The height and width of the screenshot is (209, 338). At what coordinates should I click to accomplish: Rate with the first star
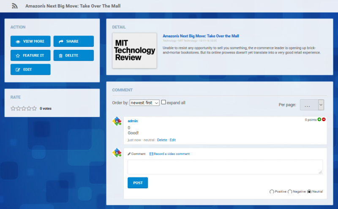click(x=13, y=109)
